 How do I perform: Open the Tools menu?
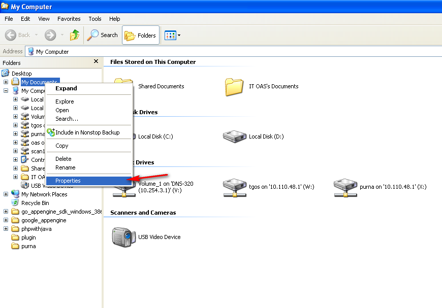point(95,19)
